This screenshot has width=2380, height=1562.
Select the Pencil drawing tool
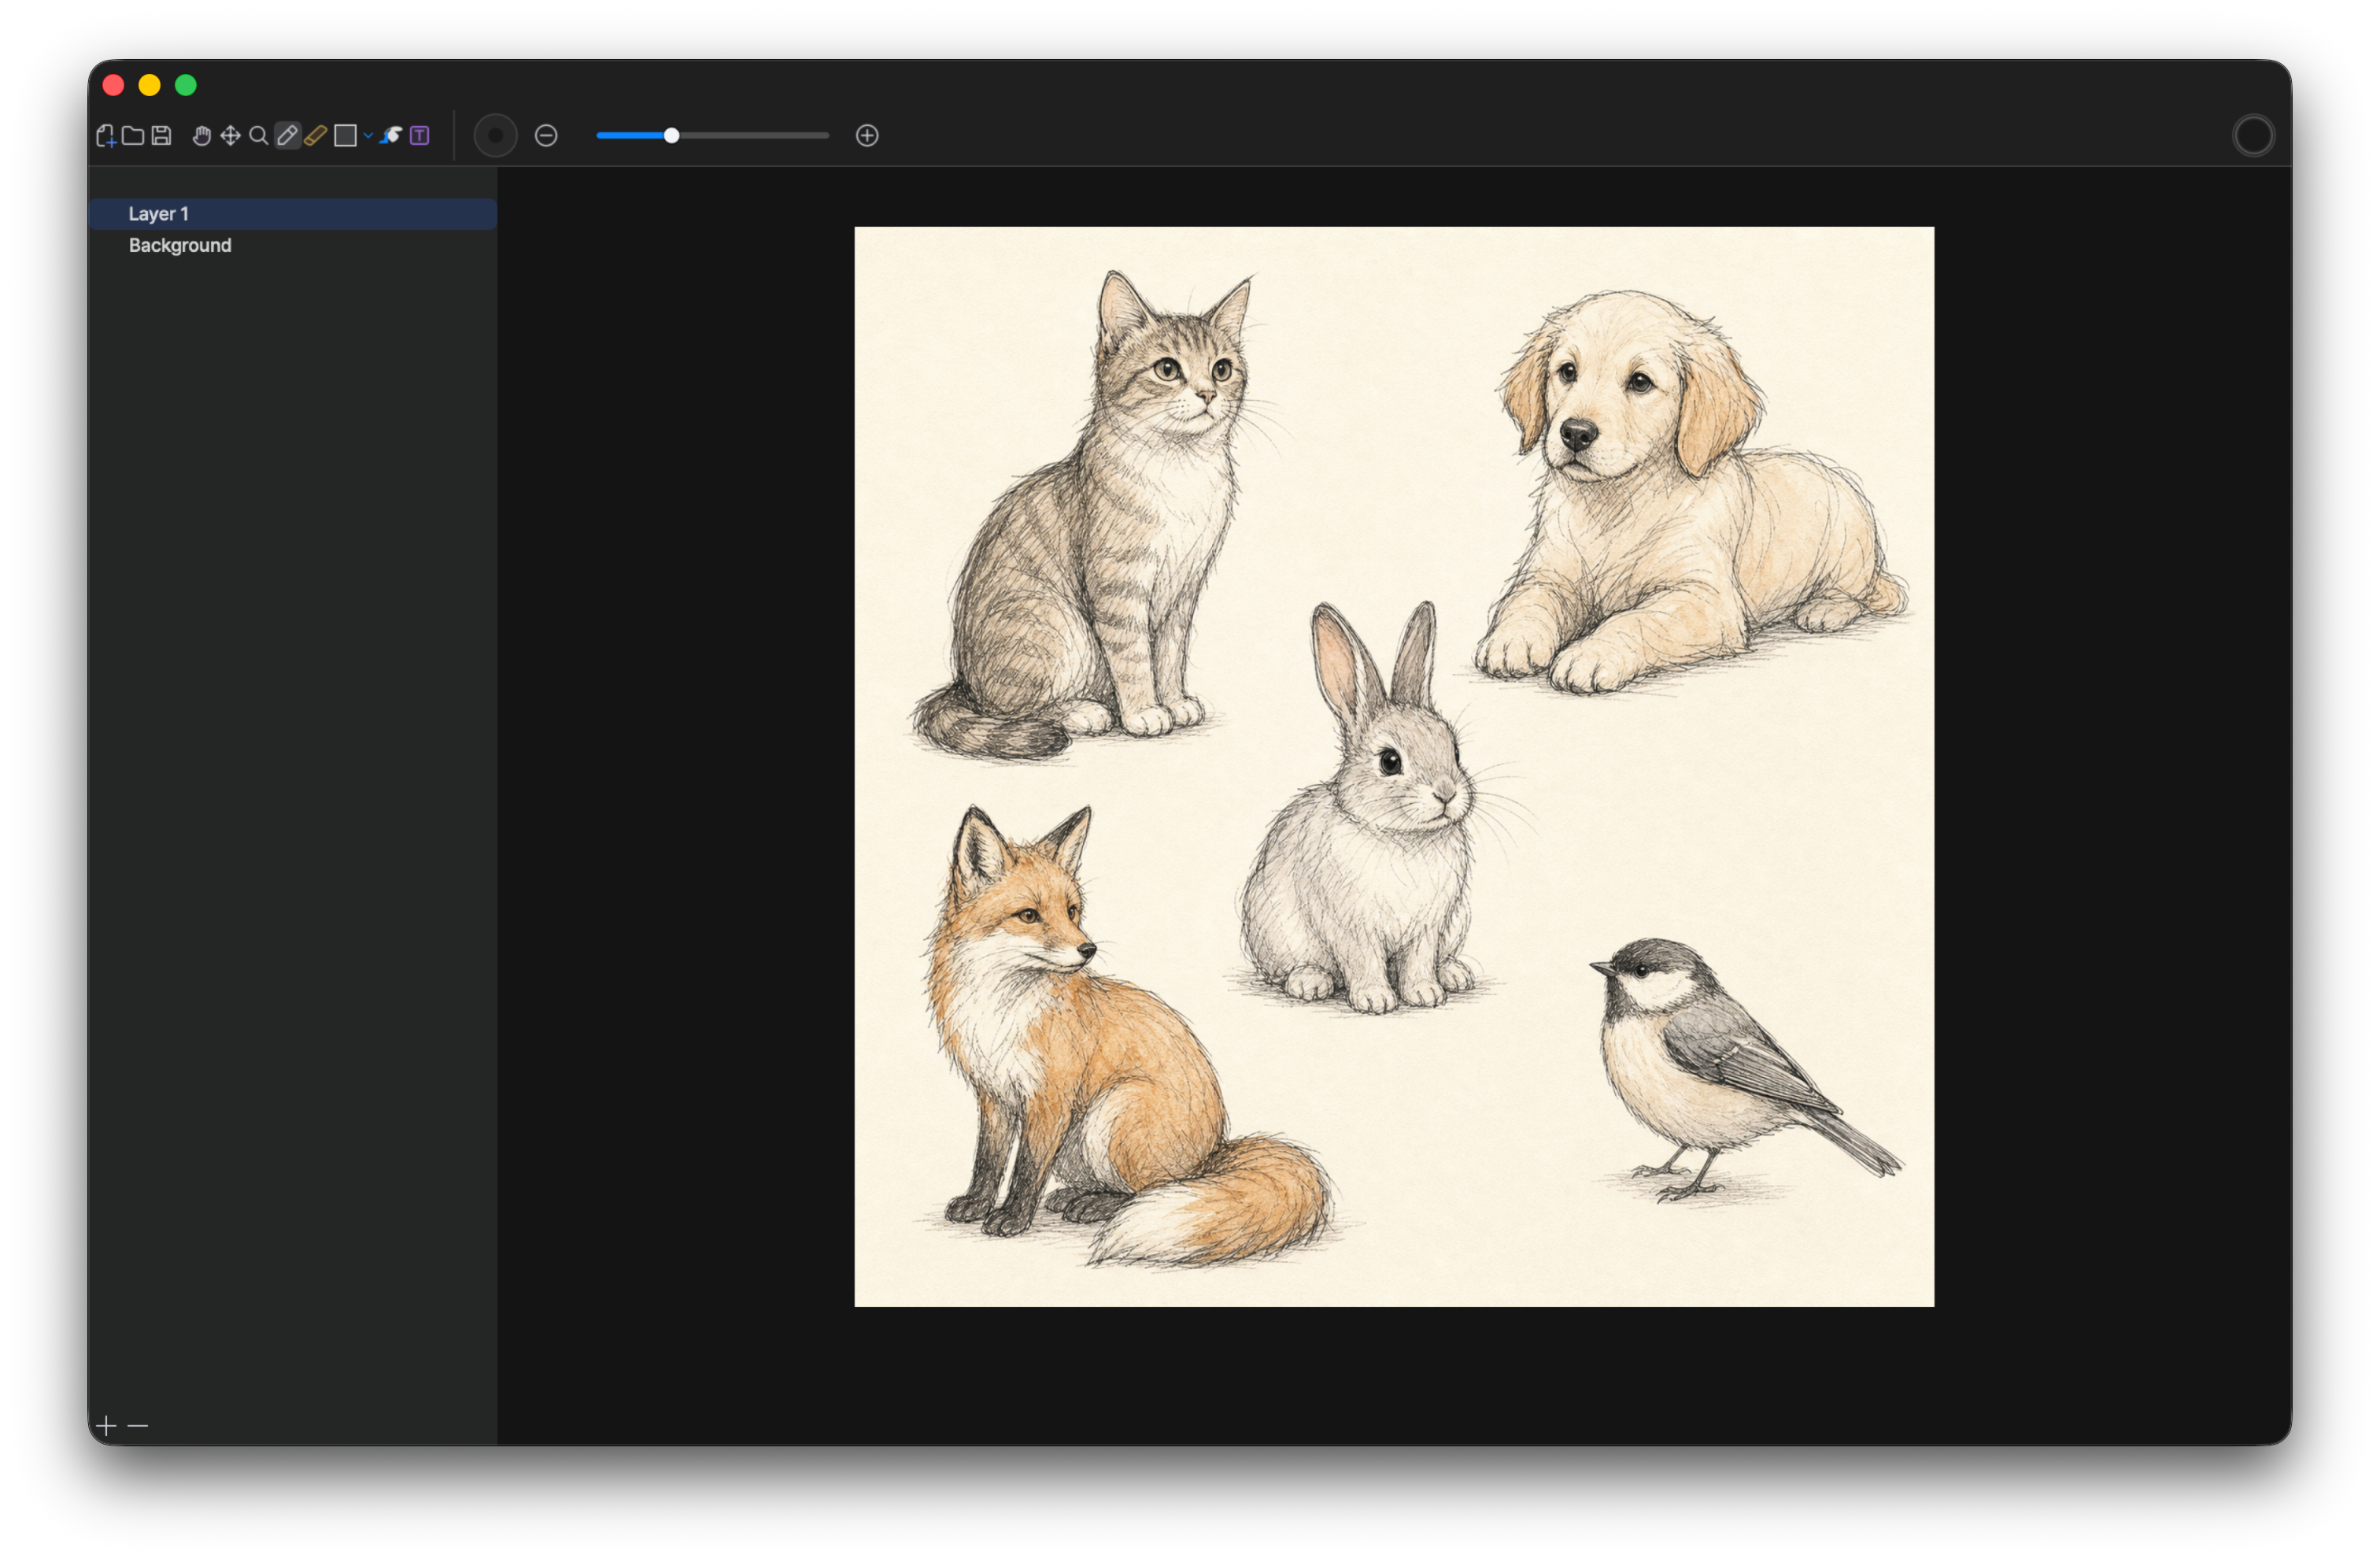pyautogui.click(x=287, y=135)
